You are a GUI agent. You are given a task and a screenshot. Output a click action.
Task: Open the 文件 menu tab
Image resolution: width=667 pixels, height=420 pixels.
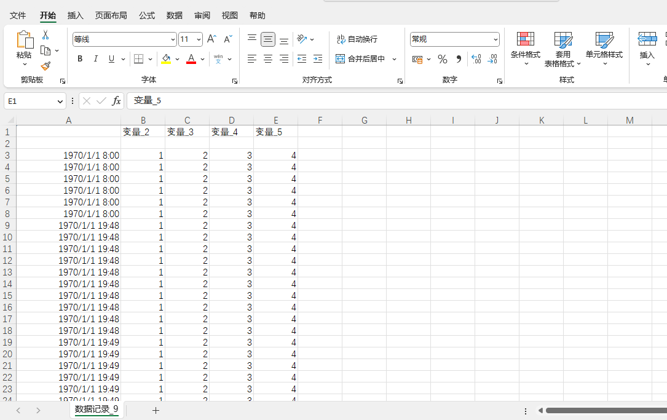click(18, 15)
